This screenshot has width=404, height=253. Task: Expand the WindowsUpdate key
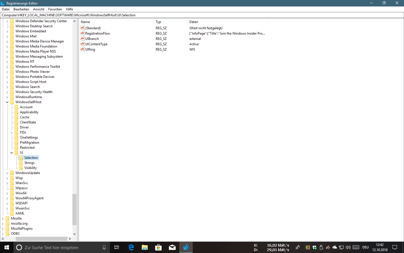(x=7, y=173)
